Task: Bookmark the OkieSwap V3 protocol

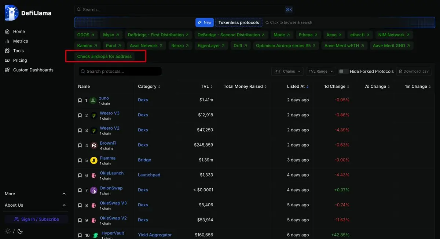Action: [80, 206]
